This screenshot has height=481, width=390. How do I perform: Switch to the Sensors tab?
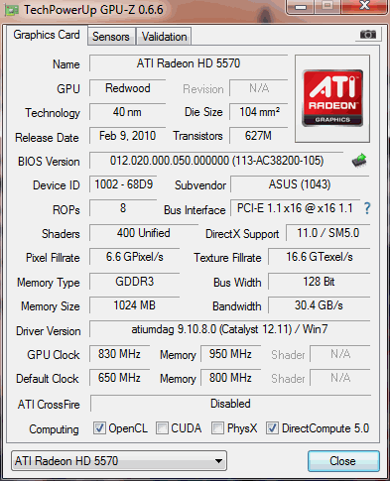click(x=111, y=37)
